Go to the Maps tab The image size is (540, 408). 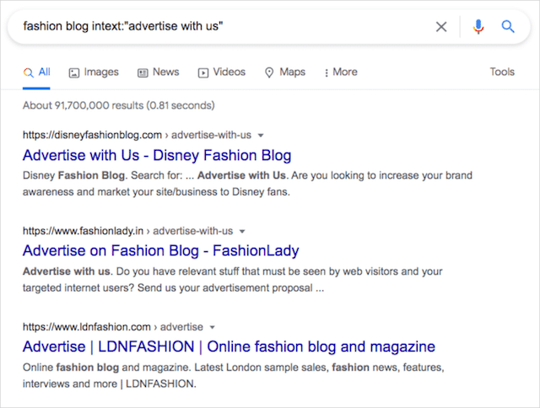(x=284, y=72)
